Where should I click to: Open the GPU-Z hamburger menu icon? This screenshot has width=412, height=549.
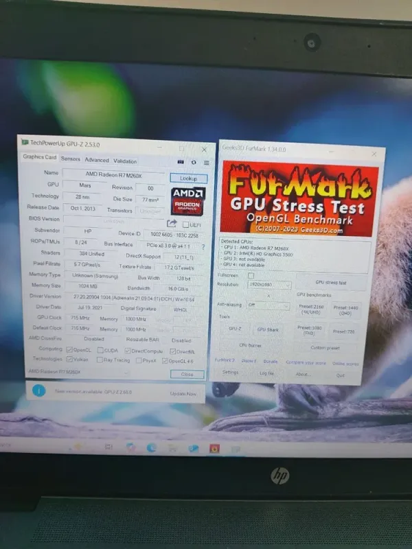pyautogui.click(x=205, y=162)
